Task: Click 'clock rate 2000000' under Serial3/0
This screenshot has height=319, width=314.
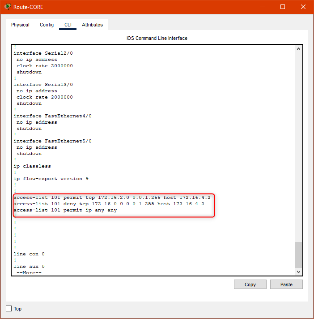Action: [x=44, y=97]
